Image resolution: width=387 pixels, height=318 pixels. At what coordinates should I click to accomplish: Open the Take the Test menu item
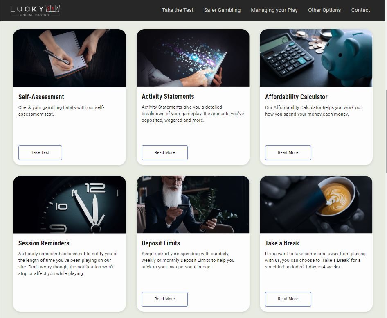178,10
